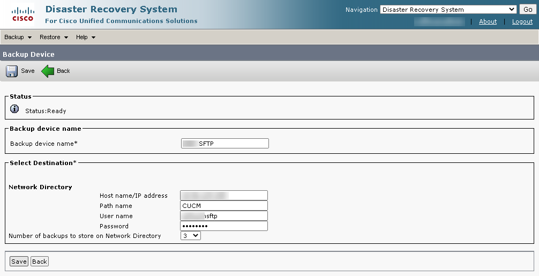Click the Save label in the toolbar

(x=28, y=71)
